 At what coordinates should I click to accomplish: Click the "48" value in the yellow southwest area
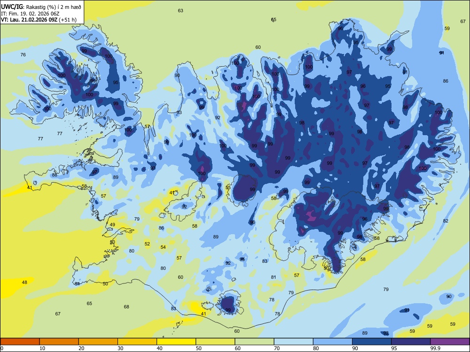point(24,282)
